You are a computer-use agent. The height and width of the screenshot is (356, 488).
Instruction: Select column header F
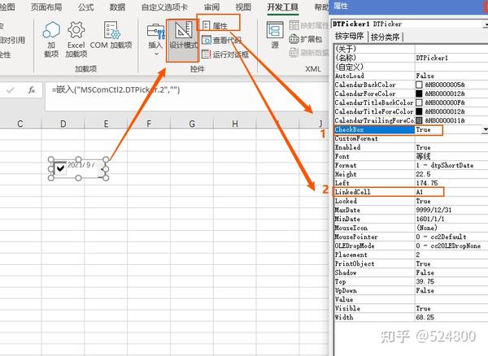pos(149,124)
